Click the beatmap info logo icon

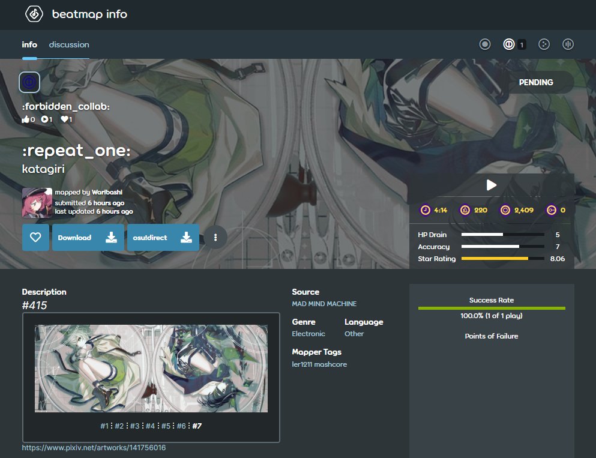[x=34, y=14]
